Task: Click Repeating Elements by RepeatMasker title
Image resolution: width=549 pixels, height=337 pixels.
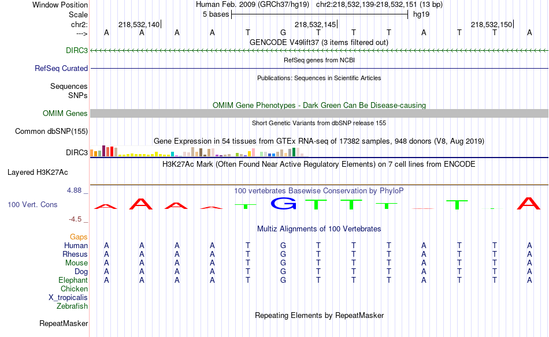Action: pyautogui.click(x=319, y=315)
